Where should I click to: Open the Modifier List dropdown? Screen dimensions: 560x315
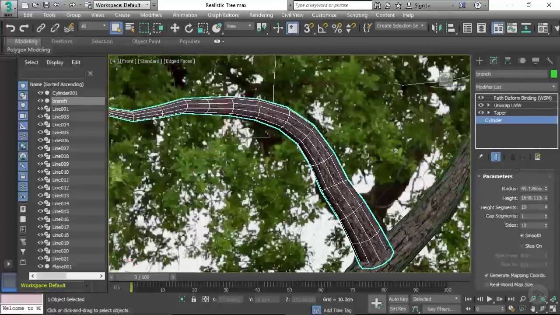tap(516, 87)
